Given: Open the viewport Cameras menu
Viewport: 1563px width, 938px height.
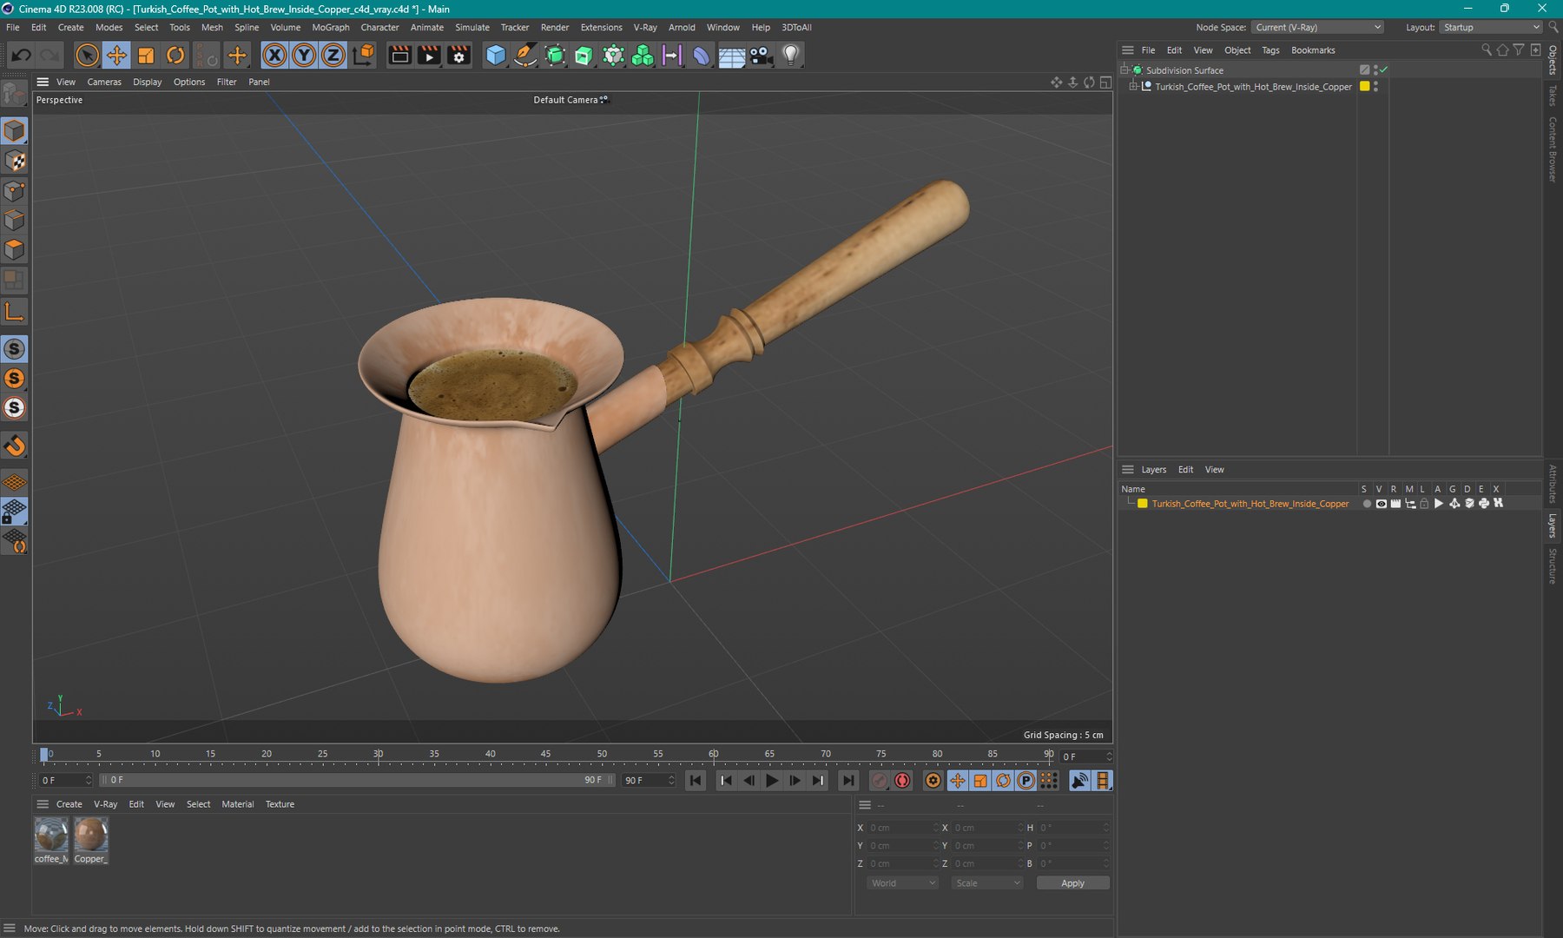Looking at the screenshot, I should 104,82.
